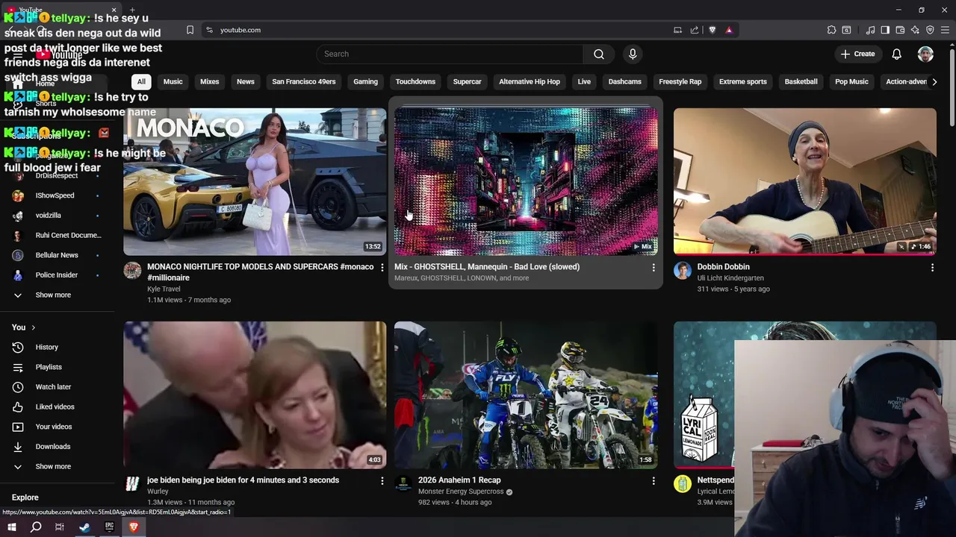The width and height of the screenshot is (956, 537).
Task: Open the notifications bell
Action: pos(897,54)
